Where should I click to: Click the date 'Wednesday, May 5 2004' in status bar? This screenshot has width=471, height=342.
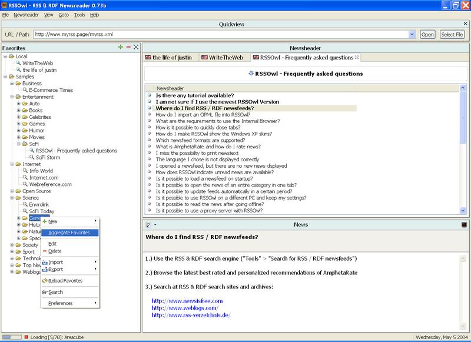click(x=442, y=337)
